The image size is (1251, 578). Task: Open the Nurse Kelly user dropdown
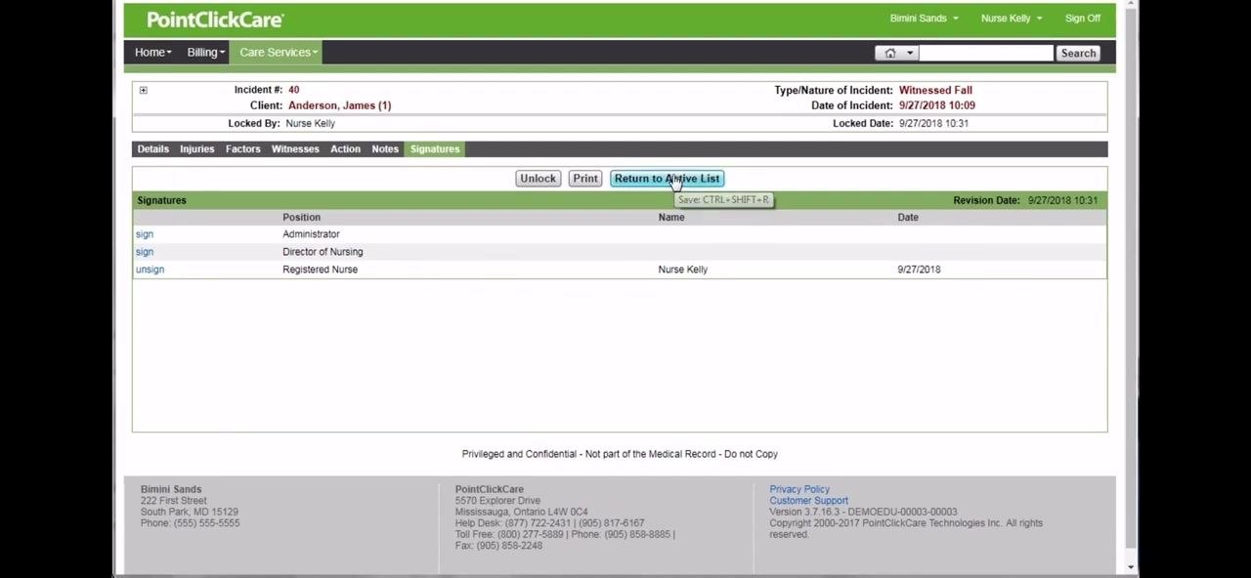(x=1011, y=19)
